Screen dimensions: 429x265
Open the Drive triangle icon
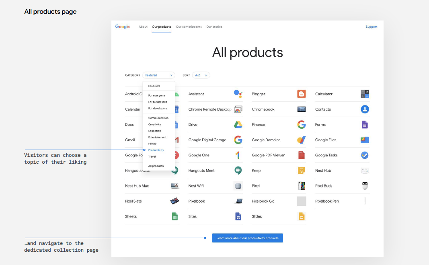point(238,125)
